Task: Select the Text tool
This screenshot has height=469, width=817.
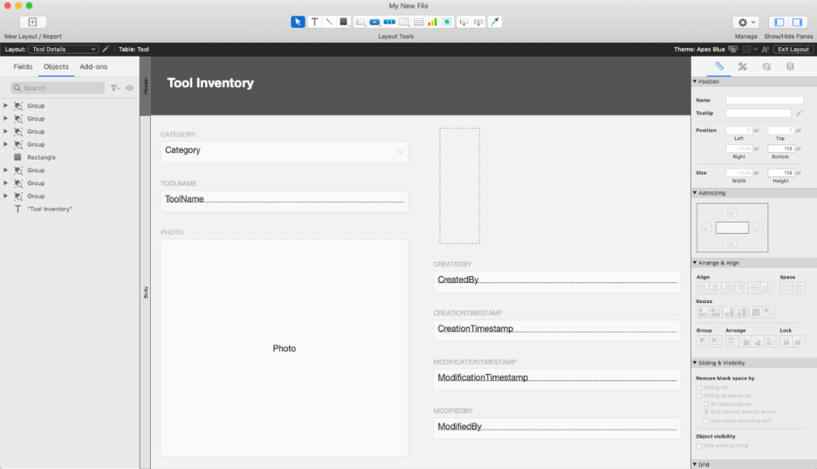Action: (314, 22)
